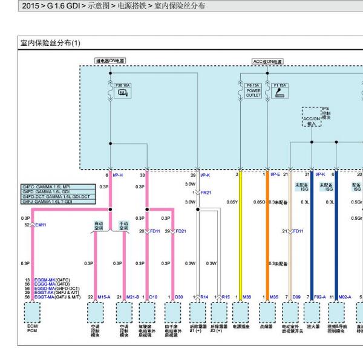363x352 pixels.
Task: Open the EGGD-MA connector link
Action: click(45, 289)
